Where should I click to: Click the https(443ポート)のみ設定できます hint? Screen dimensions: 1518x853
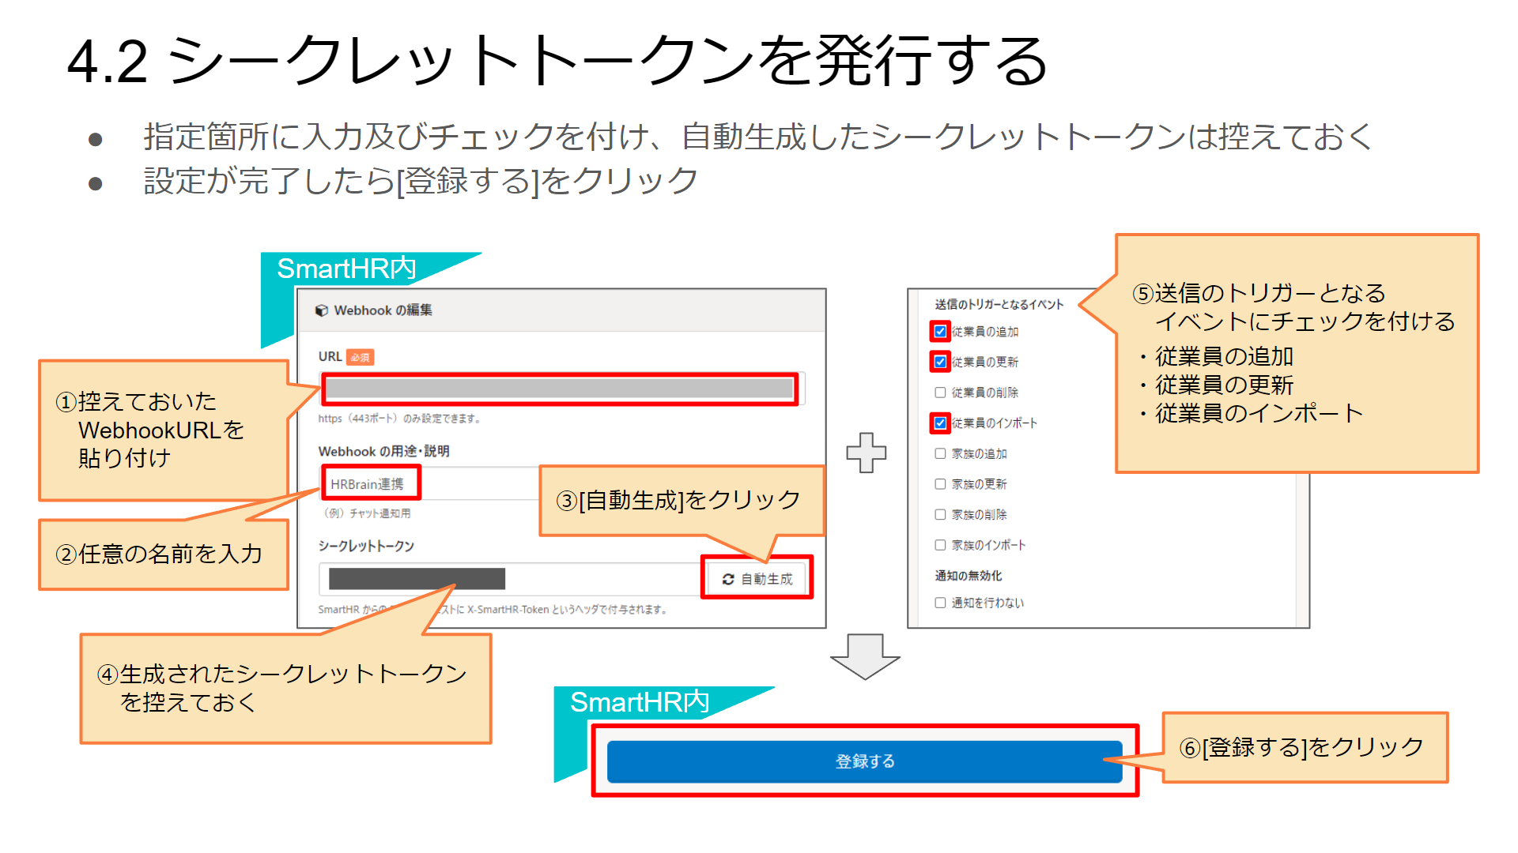pyautogui.click(x=399, y=419)
